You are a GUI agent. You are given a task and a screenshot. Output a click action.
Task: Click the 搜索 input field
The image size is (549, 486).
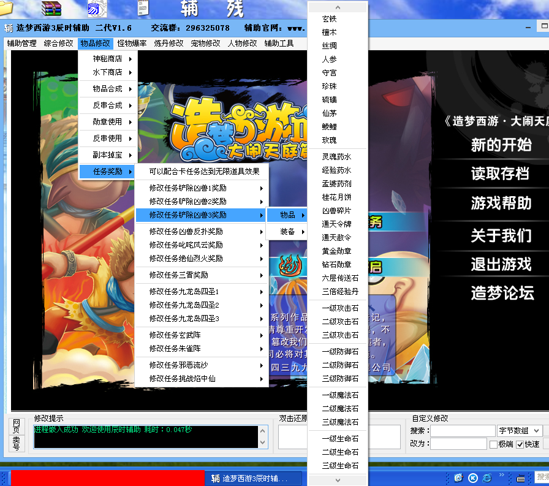463,431
